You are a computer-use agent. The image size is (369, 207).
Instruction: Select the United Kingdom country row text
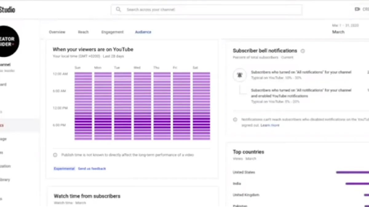[246, 195]
